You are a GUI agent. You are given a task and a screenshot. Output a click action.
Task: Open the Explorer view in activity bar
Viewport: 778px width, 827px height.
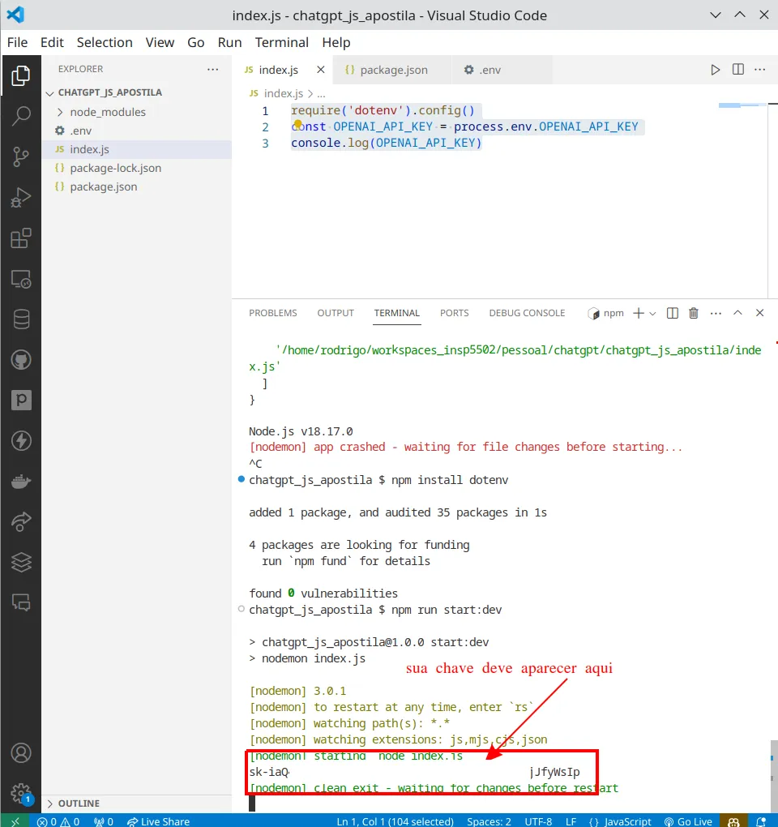(x=20, y=75)
